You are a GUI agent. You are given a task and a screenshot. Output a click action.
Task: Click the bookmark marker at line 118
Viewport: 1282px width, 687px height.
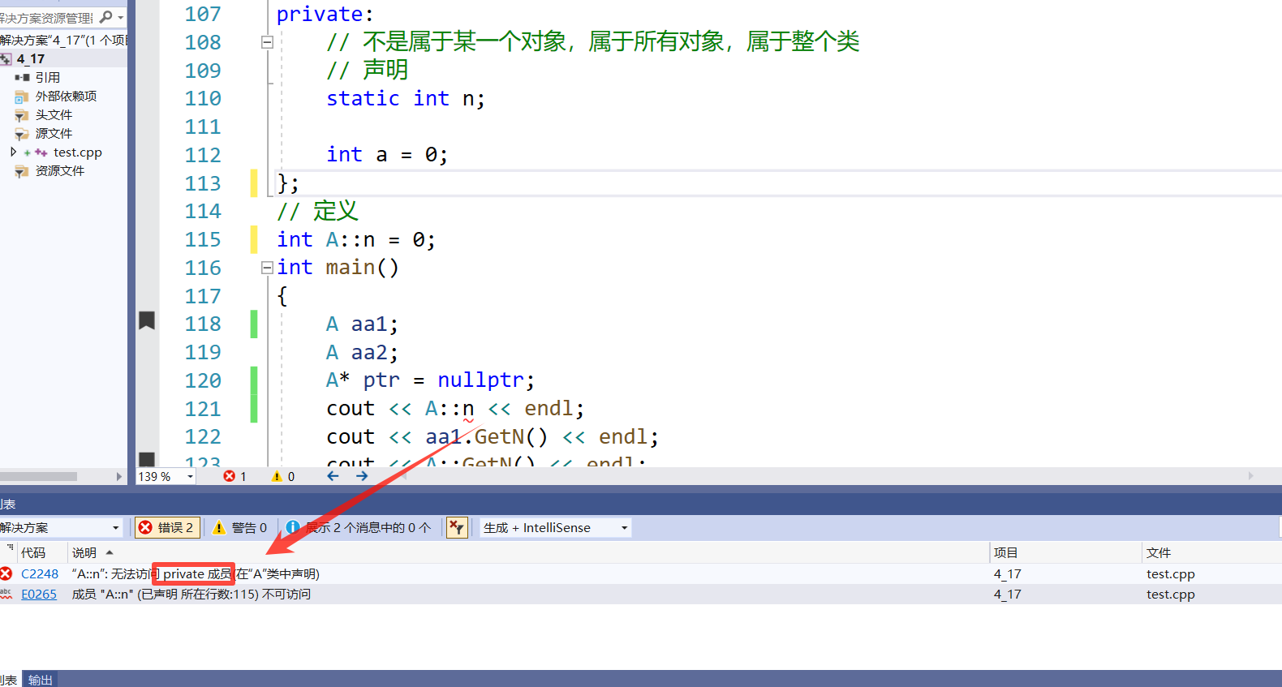pos(147,320)
